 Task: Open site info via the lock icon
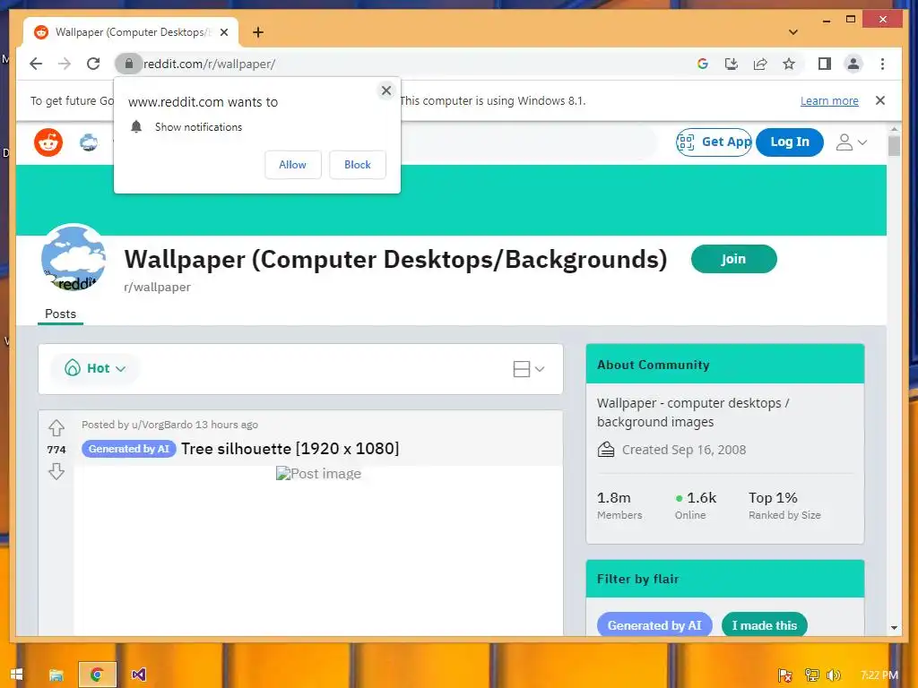[129, 64]
